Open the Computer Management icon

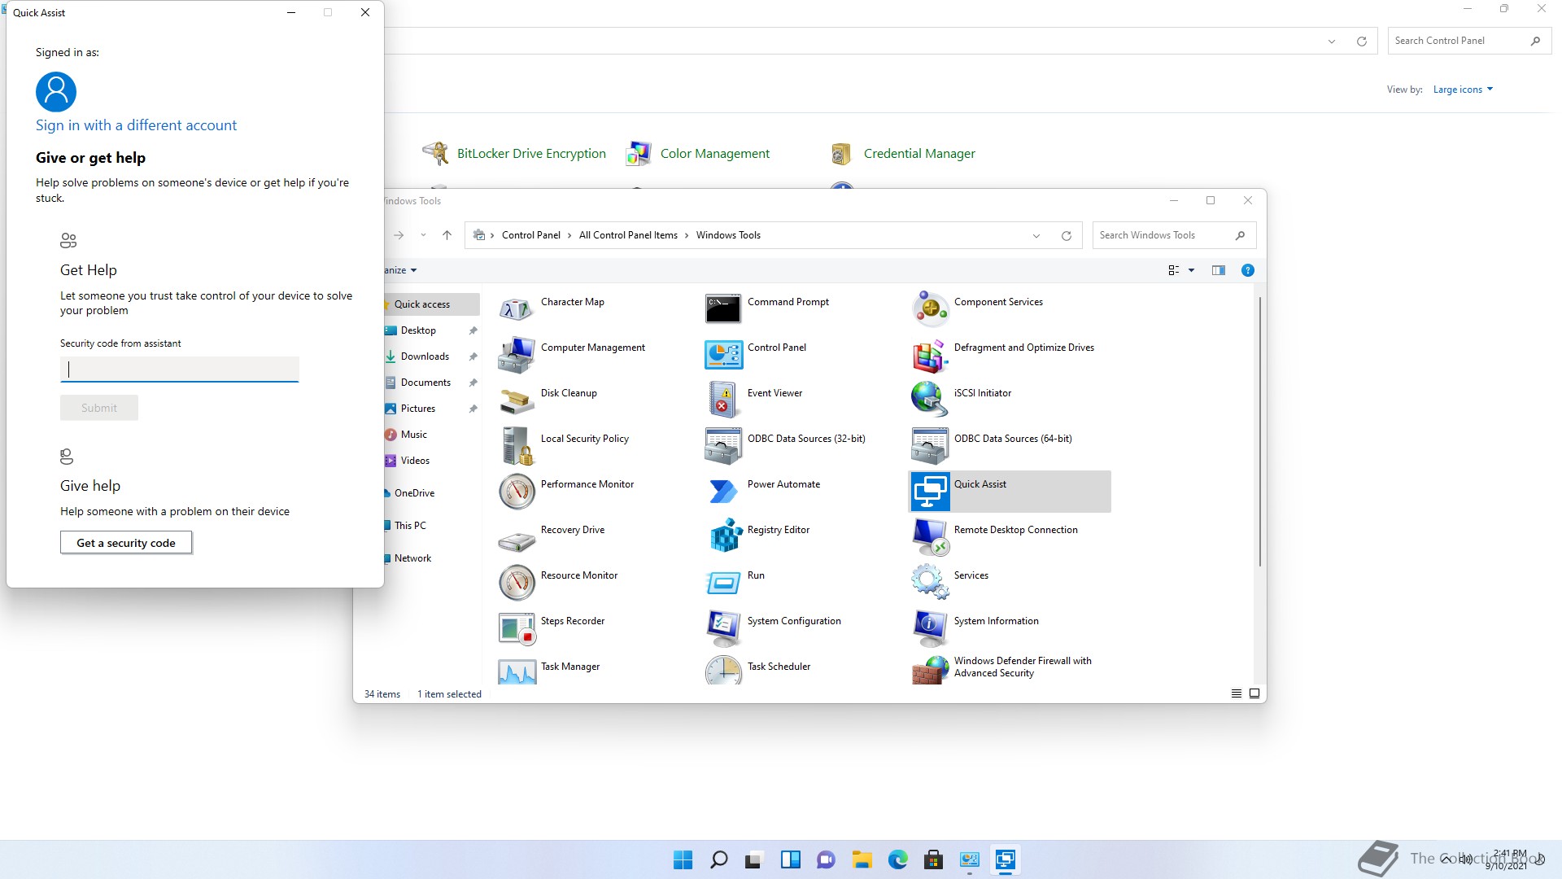click(517, 355)
